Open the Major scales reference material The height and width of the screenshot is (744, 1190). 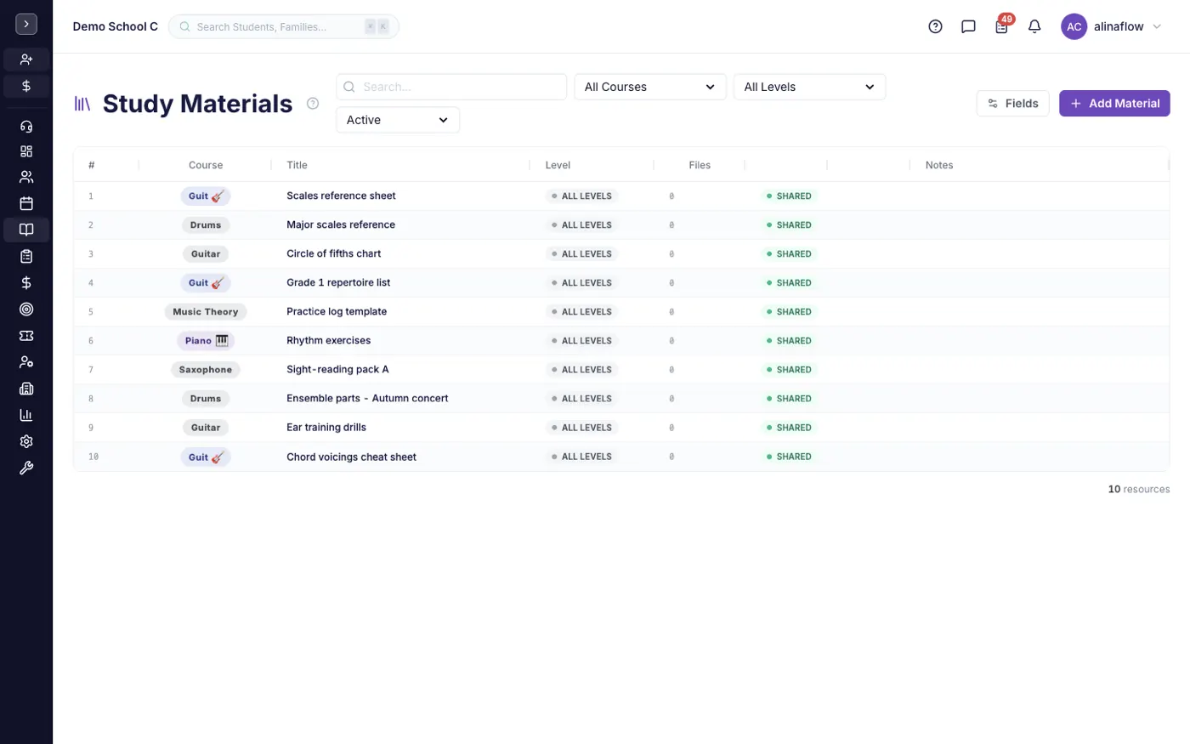coord(341,224)
